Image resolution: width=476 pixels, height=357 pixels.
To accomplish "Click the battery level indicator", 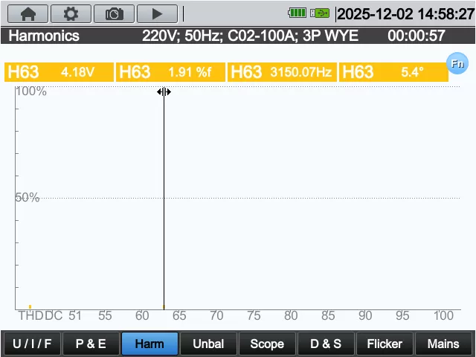I will coord(297,13).
